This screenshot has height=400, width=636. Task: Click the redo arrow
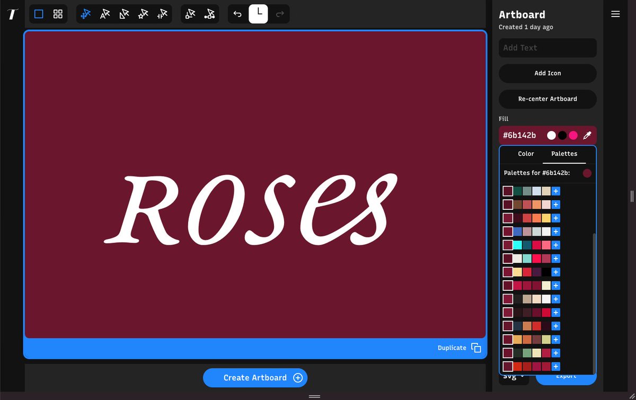[x=280, y=14]
